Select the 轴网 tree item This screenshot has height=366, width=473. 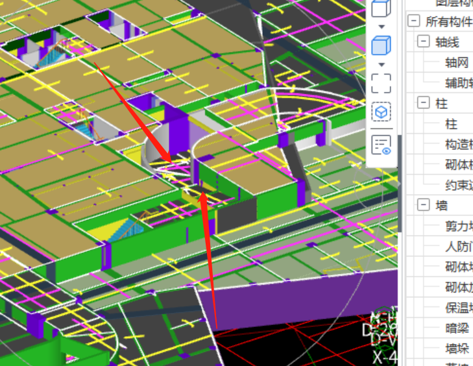(x=457, y=62)
